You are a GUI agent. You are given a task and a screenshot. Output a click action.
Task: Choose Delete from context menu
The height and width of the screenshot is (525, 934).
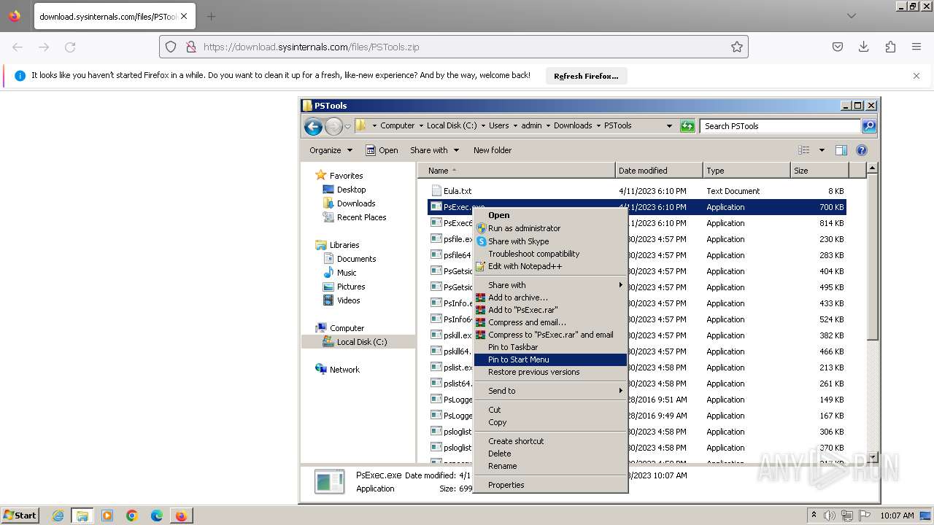(x=550, y=454)
